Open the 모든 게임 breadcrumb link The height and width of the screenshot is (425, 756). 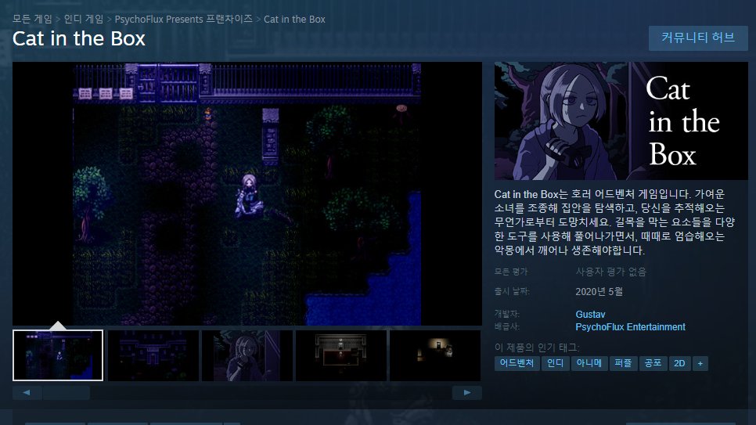pos(32,20)
